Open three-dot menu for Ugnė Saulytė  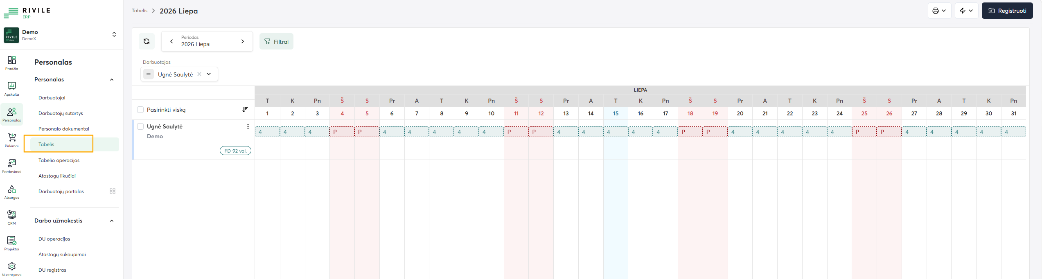[248, 126]
